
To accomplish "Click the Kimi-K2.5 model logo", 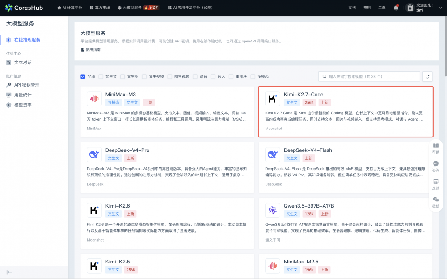I will 94,266.
